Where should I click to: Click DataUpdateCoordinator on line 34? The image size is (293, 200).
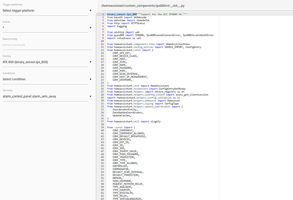click(127, 113)
